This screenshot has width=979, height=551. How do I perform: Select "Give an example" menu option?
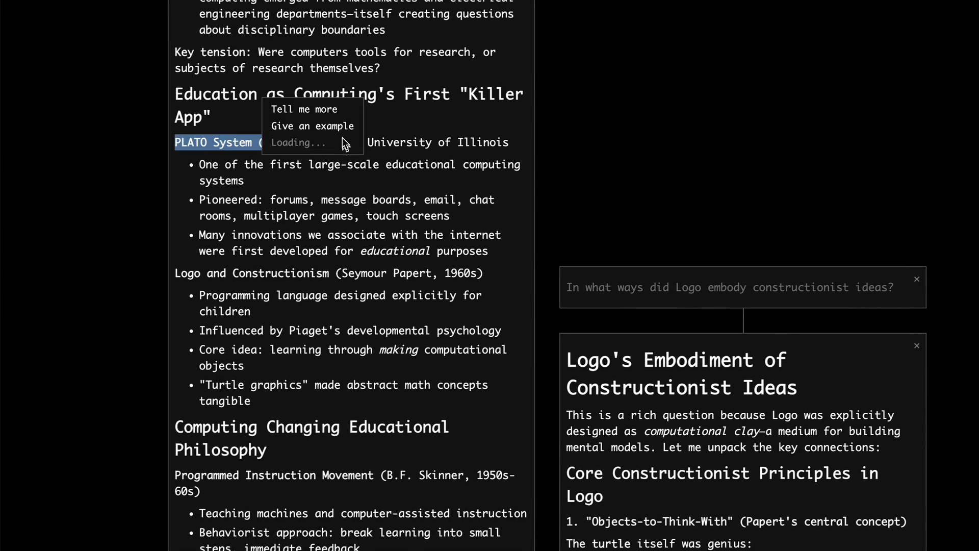coord(312,126)
